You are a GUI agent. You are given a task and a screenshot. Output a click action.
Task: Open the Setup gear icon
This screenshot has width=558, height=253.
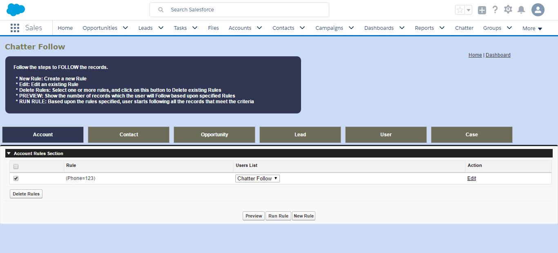pos(508,10)
